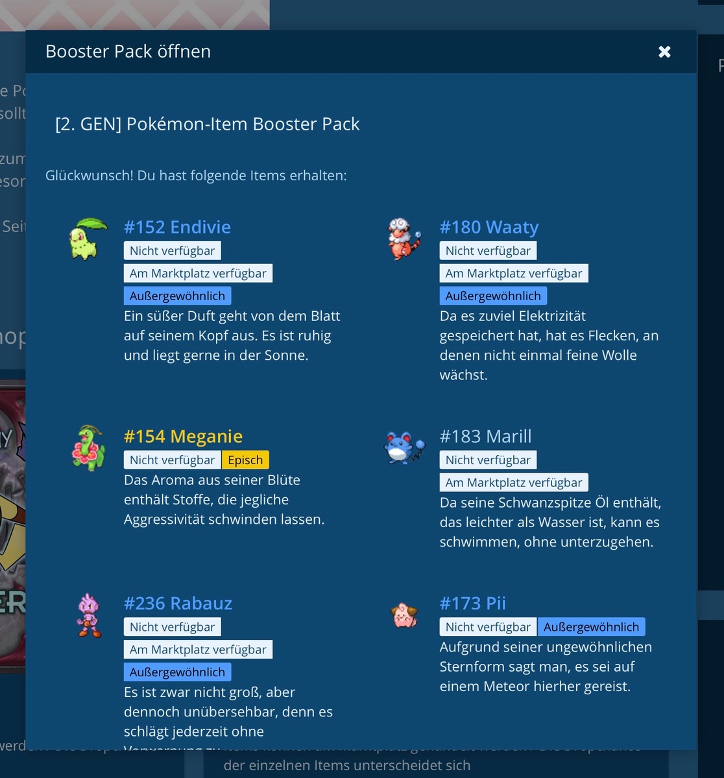Close the Booster Pack öffnen dialog

click(x=664, y=52)
